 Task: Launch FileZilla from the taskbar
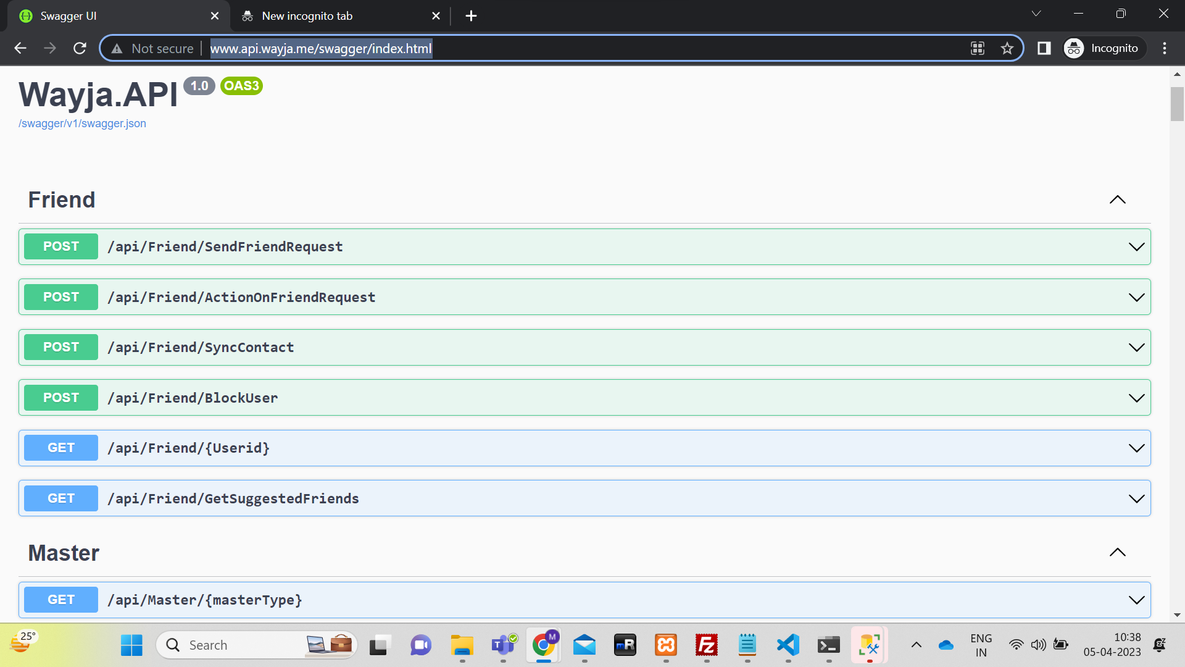[707, 645]
